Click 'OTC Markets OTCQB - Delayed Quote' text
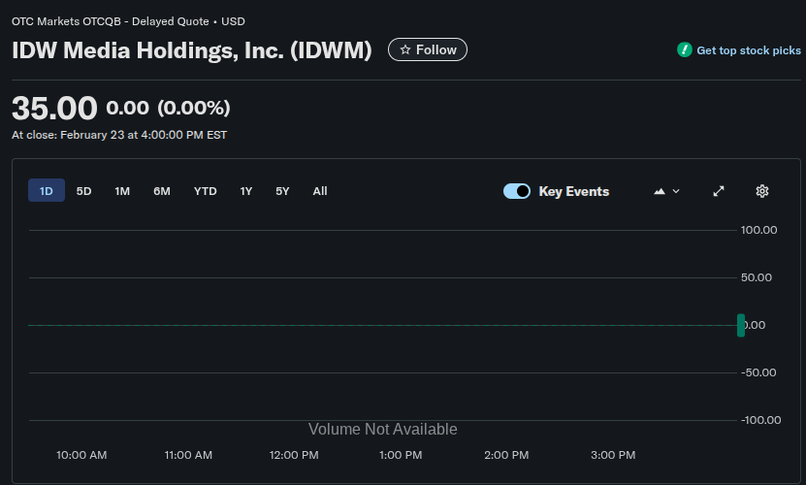The width and height of the screenshot is (806, 485). pos(111,21)
